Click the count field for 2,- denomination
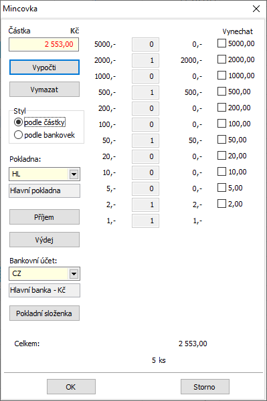Screen dimensions: 267x401 coord(145,205)
